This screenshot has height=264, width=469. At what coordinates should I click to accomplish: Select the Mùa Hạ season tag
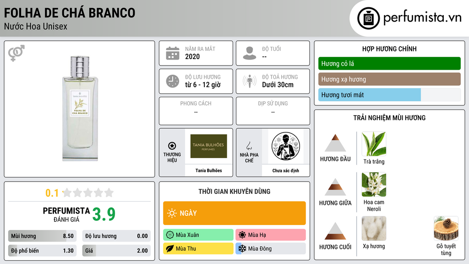pyautogui.click(x=271, y=235)
